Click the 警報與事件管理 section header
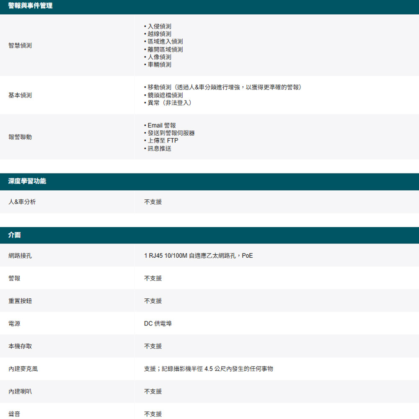Image resolution: width=419 pixels, height=419 pixels. tap(31, 6)
